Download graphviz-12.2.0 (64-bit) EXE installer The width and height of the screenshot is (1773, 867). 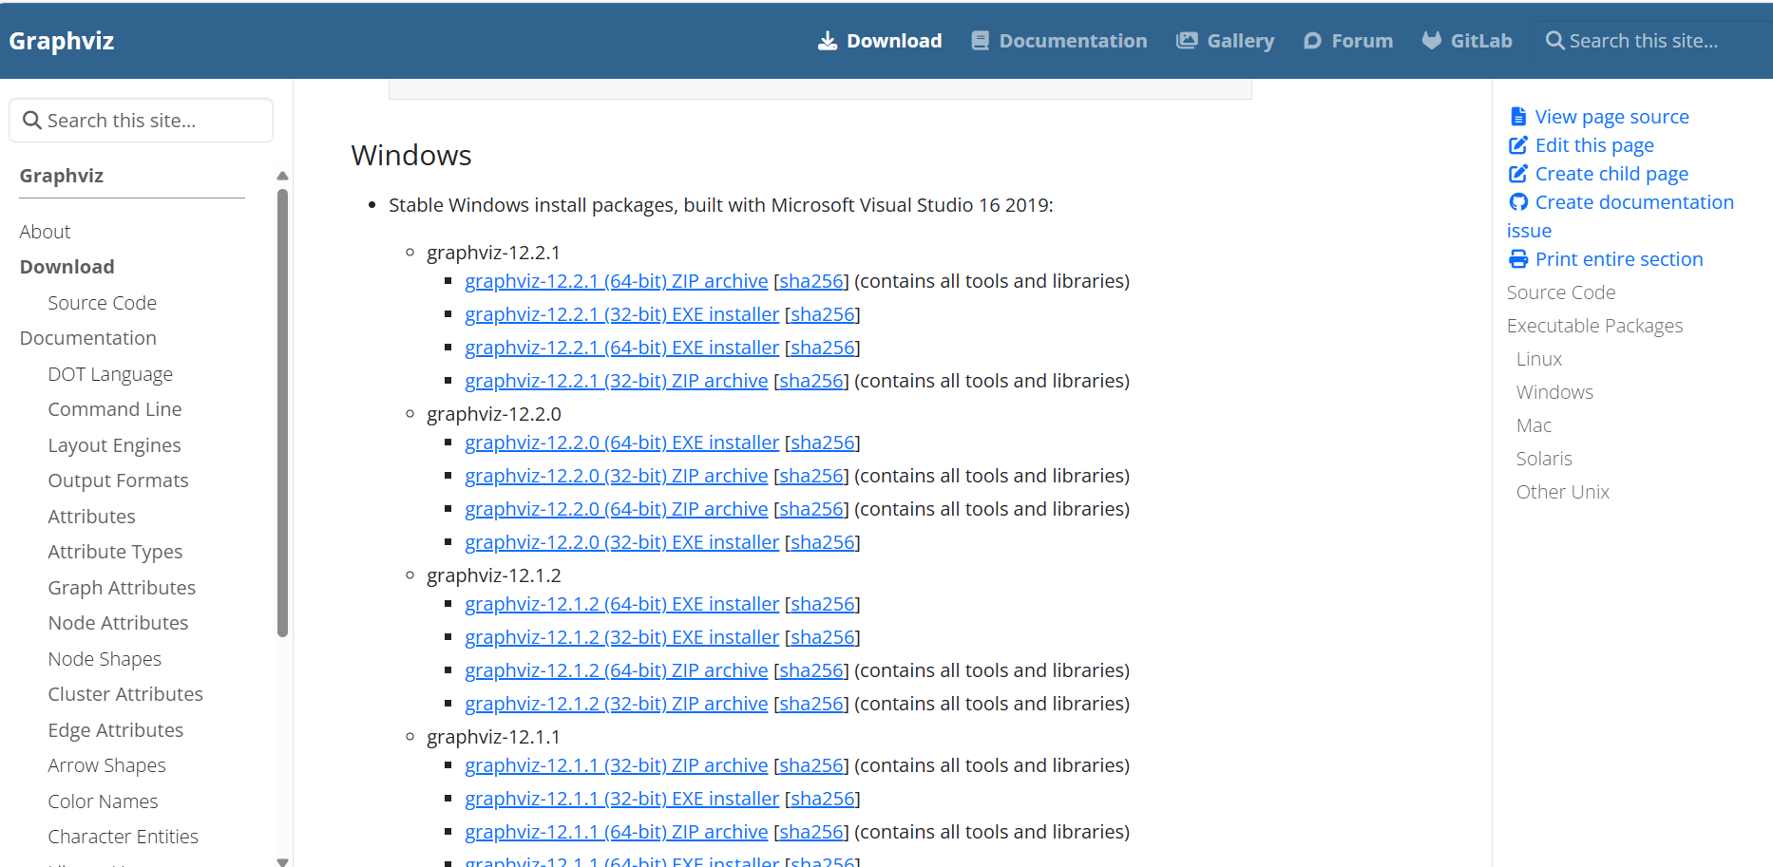click(x=621, y=443)
